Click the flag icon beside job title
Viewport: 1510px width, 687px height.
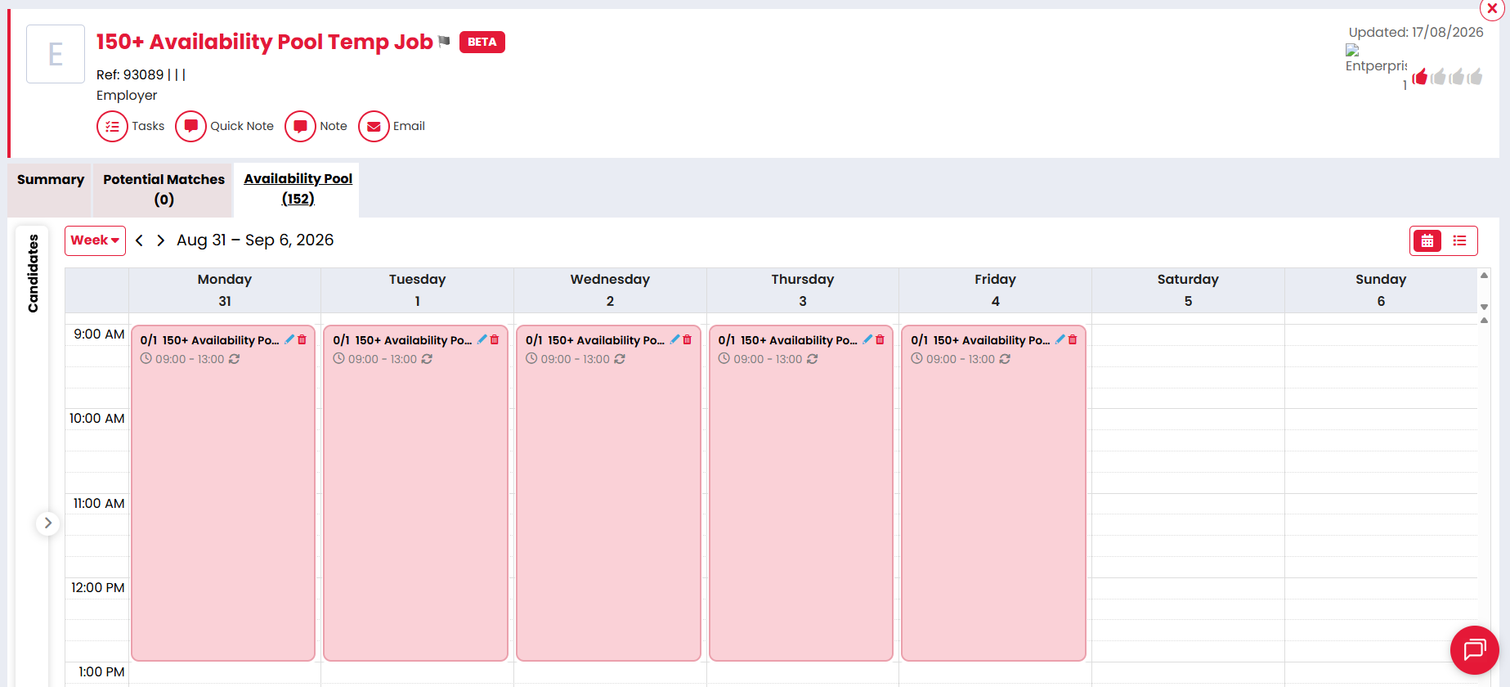444,42
